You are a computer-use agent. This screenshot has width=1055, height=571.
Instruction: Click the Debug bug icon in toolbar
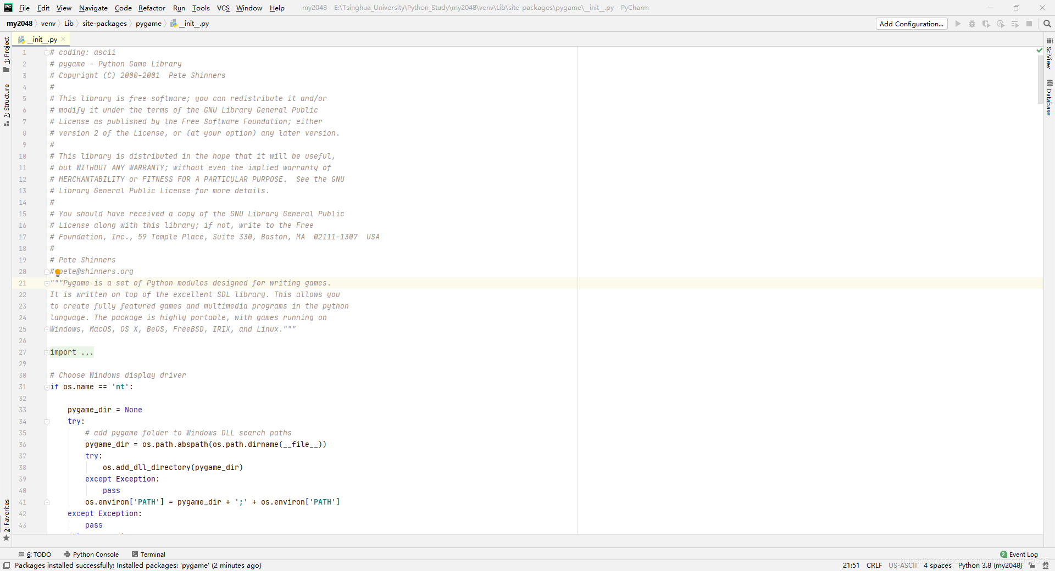click(971, 24)
